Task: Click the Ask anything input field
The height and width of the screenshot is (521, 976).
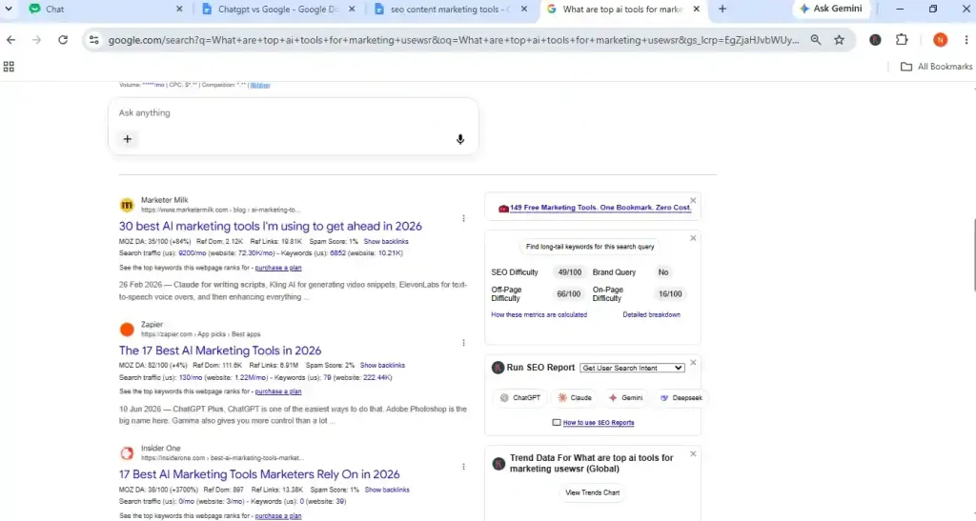Action: coord(293,112)
